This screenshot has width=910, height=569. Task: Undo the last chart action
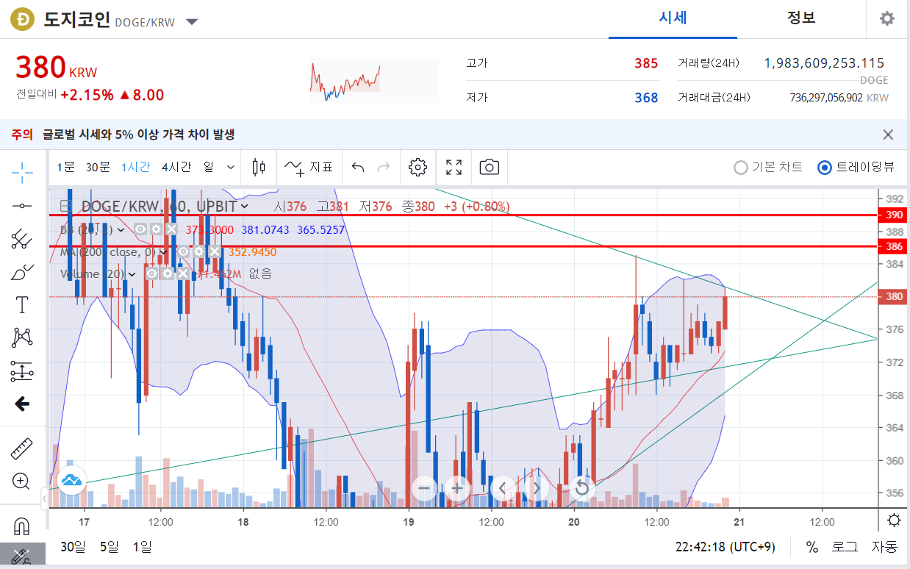click(358, 168)
